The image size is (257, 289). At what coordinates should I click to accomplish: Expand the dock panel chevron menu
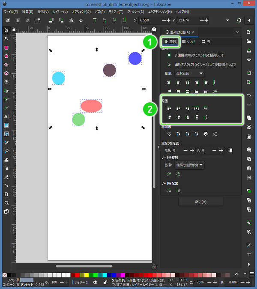pos(237,32)
